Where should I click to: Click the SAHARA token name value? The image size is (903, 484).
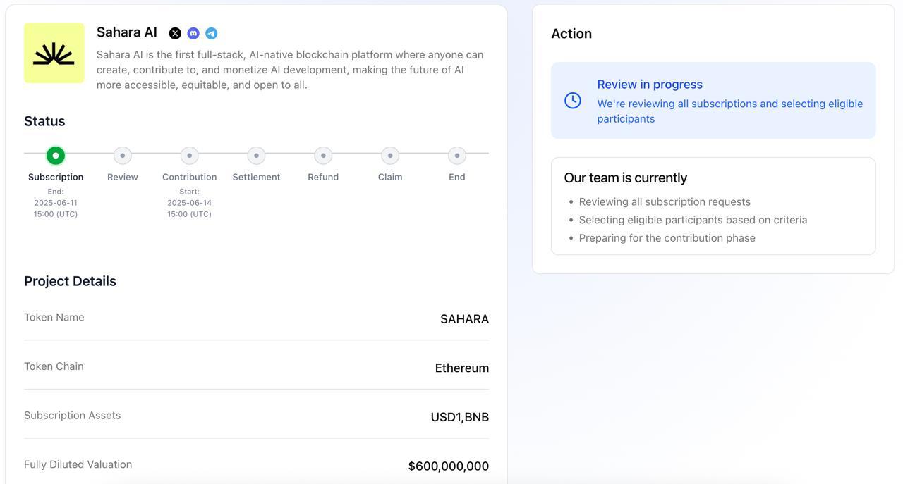464,319
